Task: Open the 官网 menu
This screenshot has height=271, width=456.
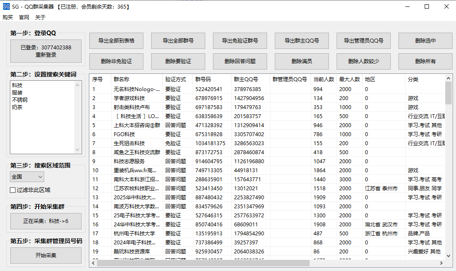Action: (23, 17)
